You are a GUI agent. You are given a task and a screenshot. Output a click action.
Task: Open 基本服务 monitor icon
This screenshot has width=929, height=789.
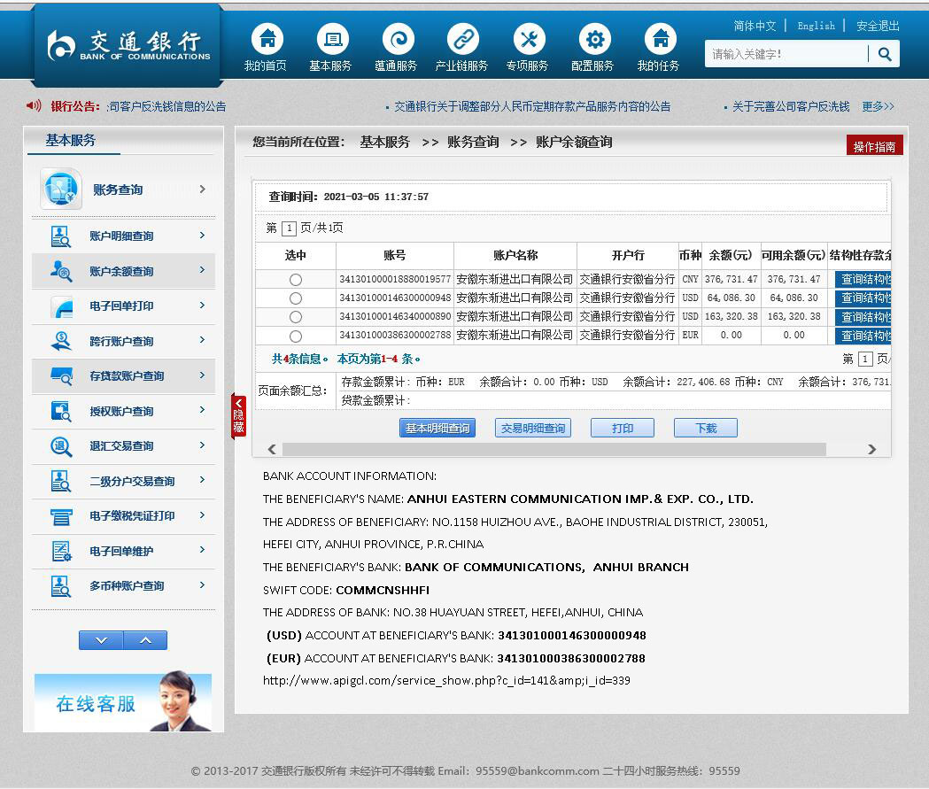tap(332, 39)
